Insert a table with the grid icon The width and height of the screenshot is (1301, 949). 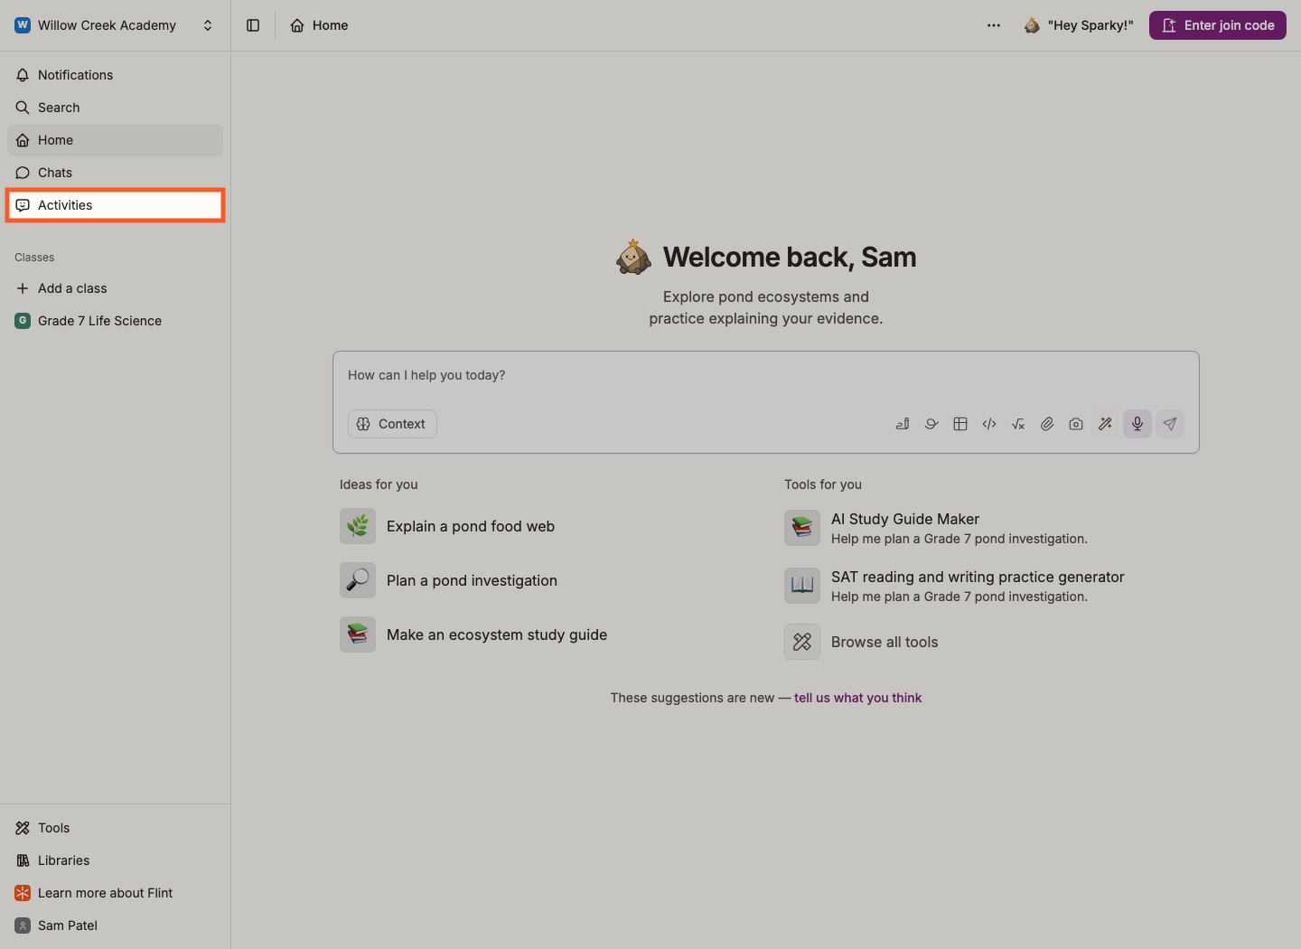tap(960, 424)
